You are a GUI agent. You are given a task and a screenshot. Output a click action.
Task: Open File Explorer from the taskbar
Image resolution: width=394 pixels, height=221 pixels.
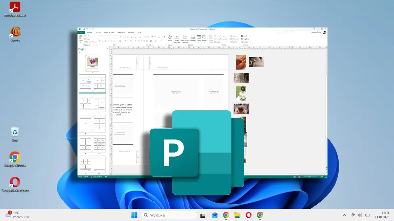[x=237, y=215]
